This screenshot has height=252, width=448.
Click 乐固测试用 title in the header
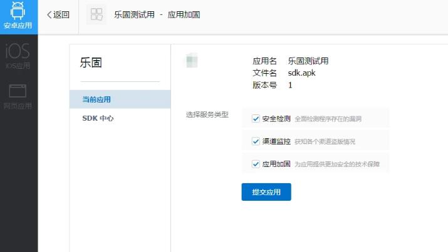(x=134, y=14)
